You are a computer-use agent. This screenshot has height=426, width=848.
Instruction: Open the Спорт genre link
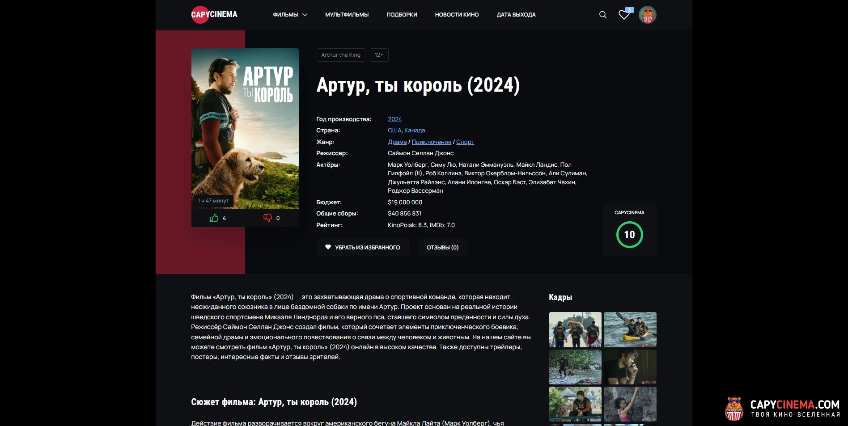tap(465, 142)
